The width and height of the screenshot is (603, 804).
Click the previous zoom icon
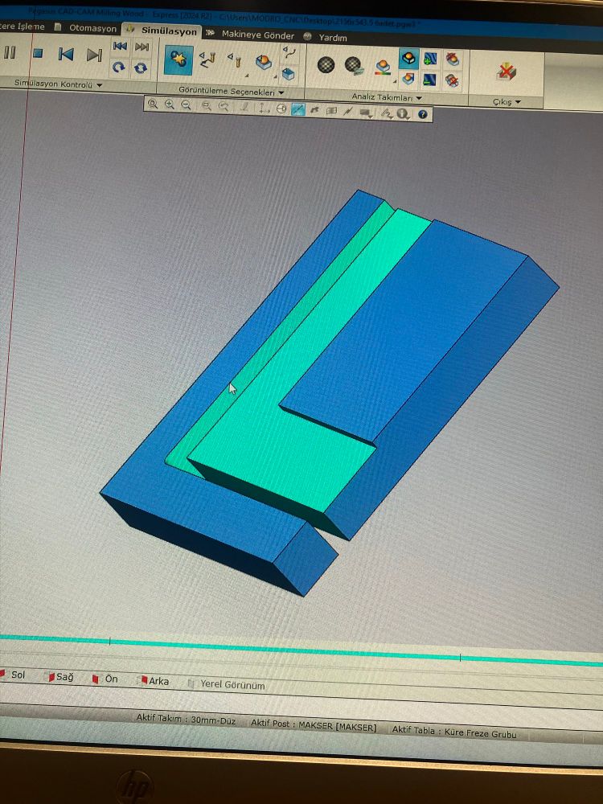[224, 107]
